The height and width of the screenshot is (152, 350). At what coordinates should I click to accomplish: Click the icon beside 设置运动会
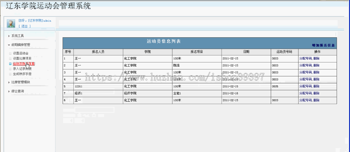(x=10, y=54)
